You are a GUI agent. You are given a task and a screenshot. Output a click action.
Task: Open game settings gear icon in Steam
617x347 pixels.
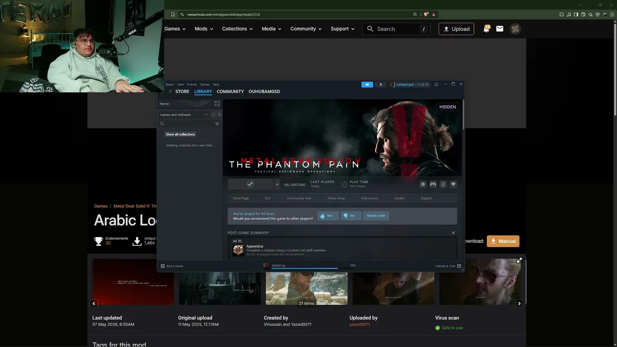423,184
